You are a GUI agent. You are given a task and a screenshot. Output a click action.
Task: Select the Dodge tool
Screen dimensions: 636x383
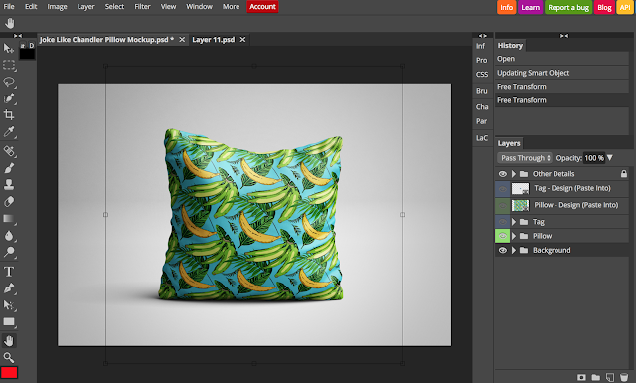click(9, 253)
